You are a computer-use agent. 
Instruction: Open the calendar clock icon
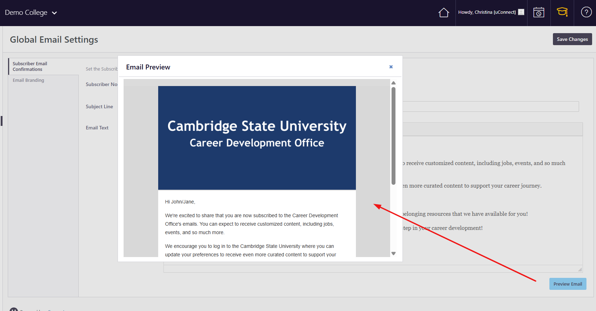(538, 13)
